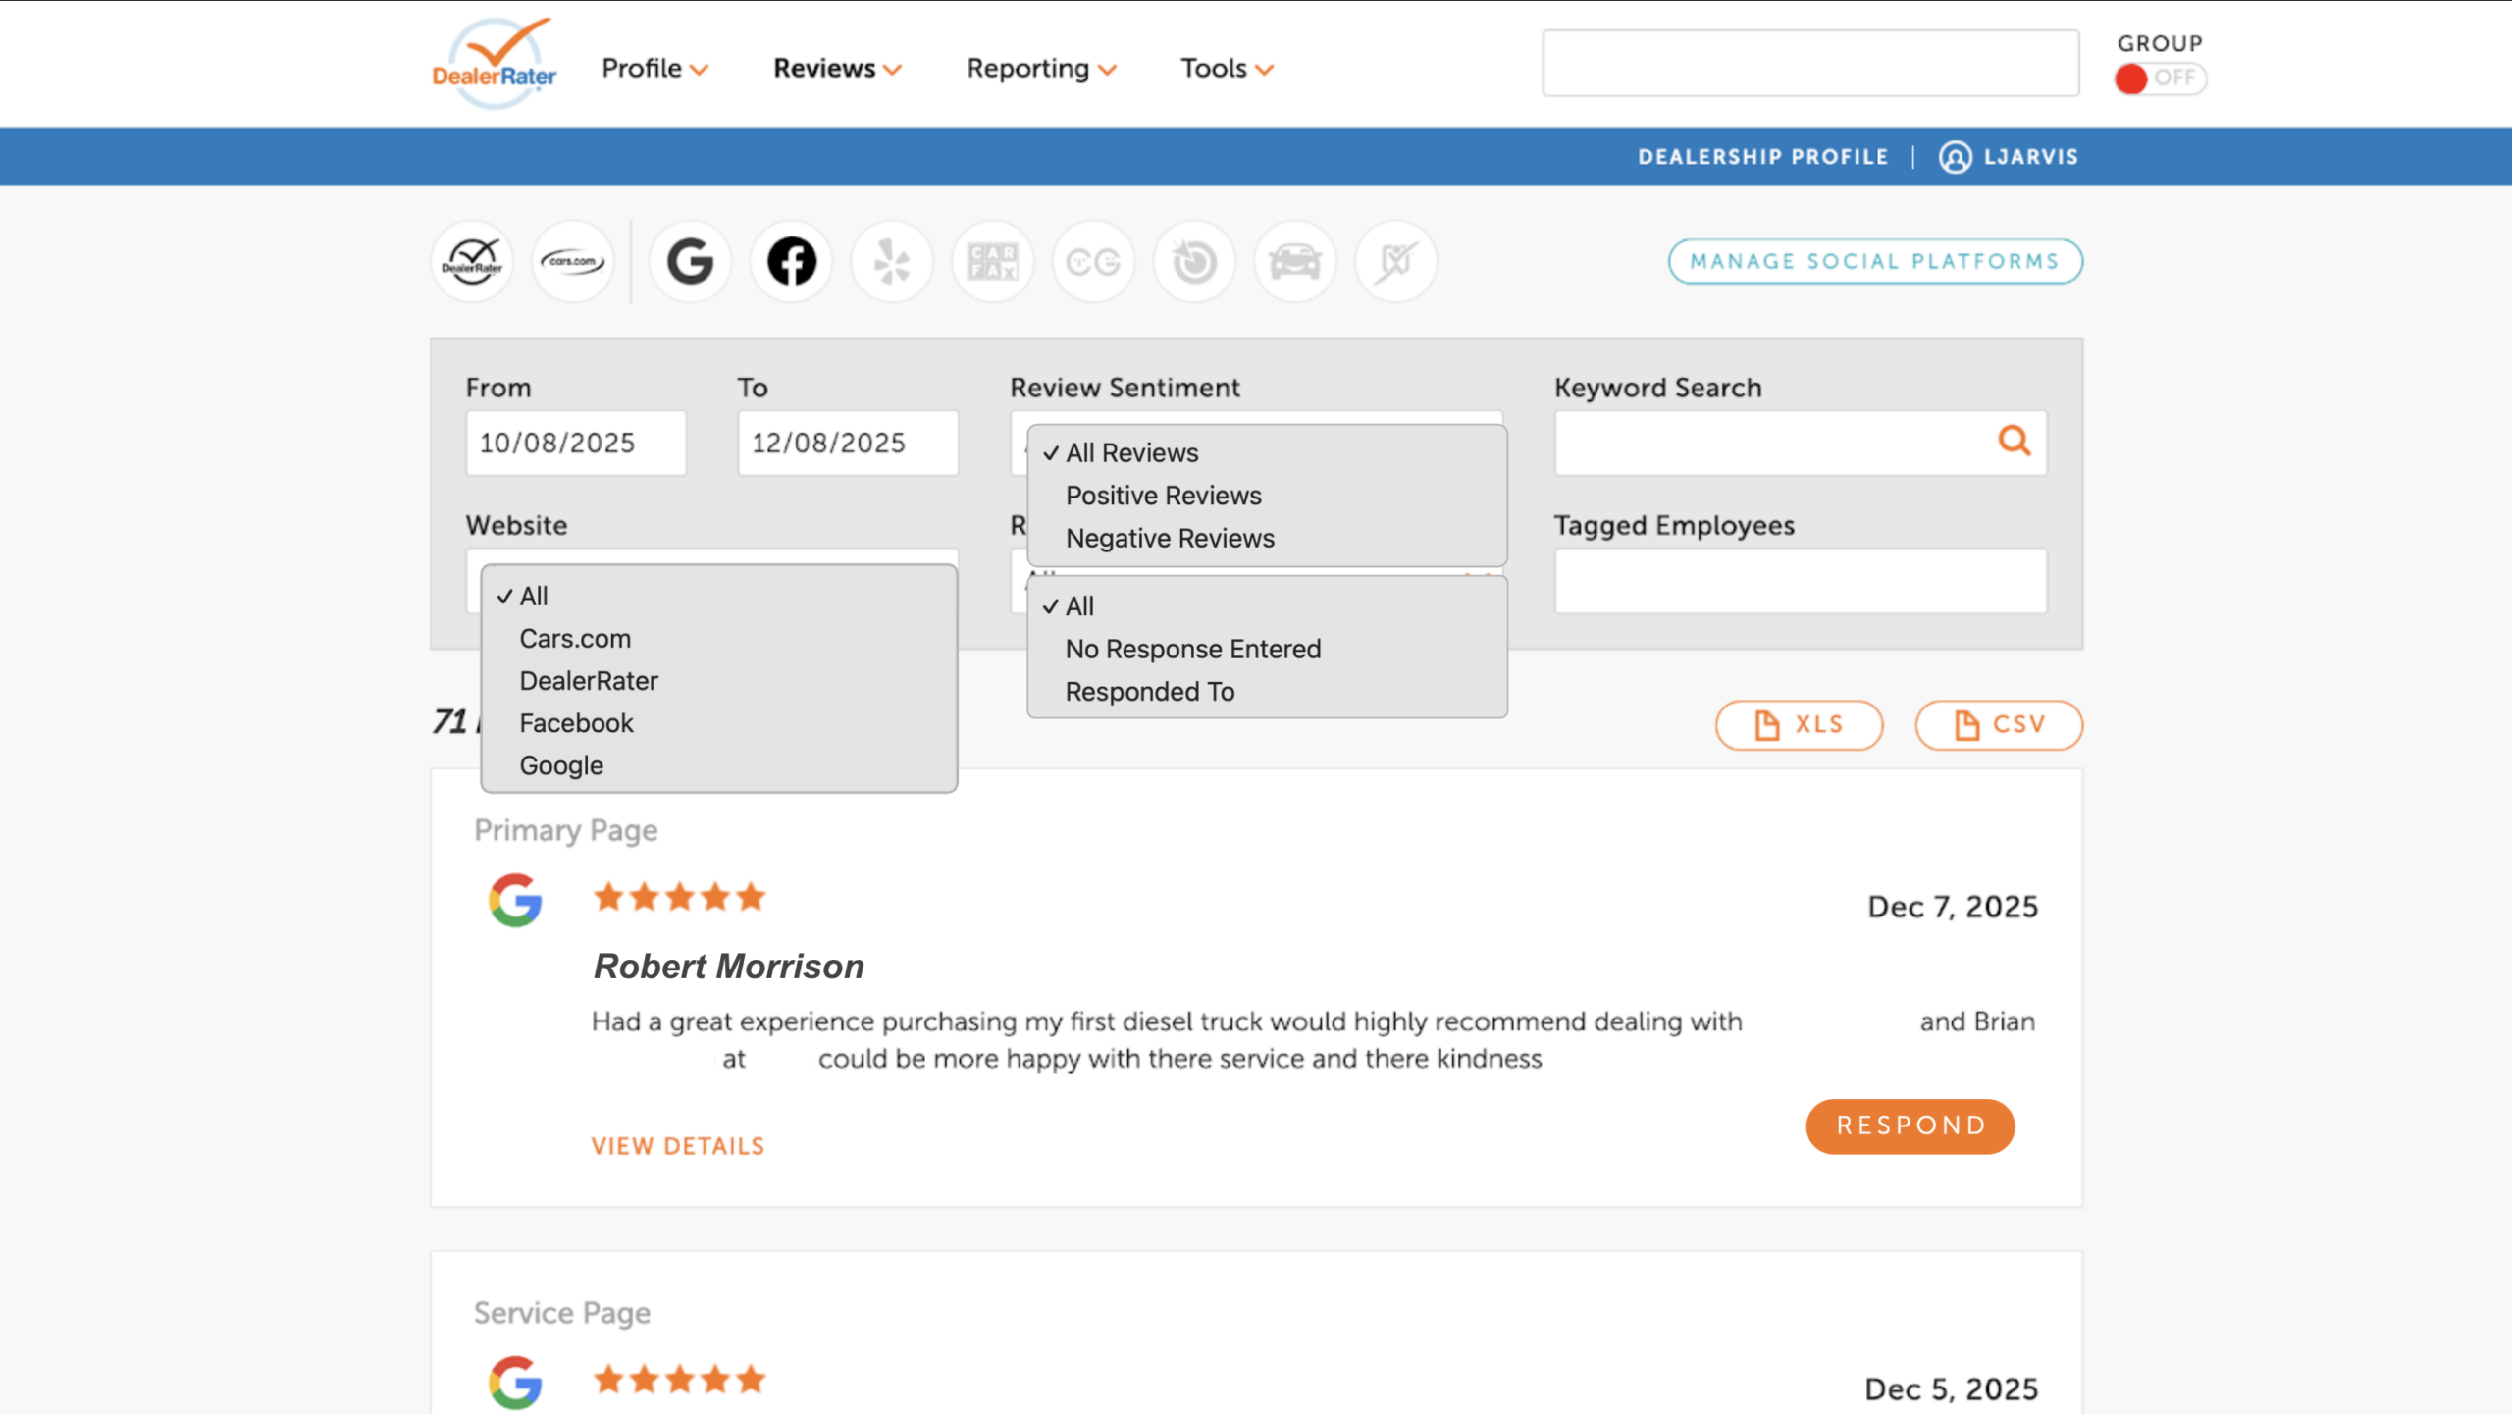
Task: Click reviewer name Robert Morrison
Action: [x=728, y=967]
